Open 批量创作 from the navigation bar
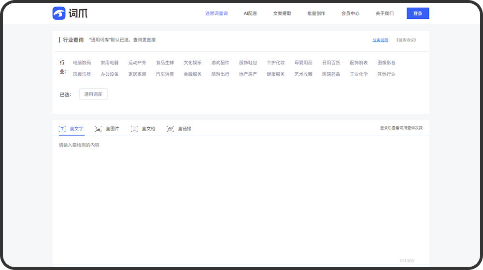Image resolution: width=483 pixels, height=270 pixels. click(316, 13)
